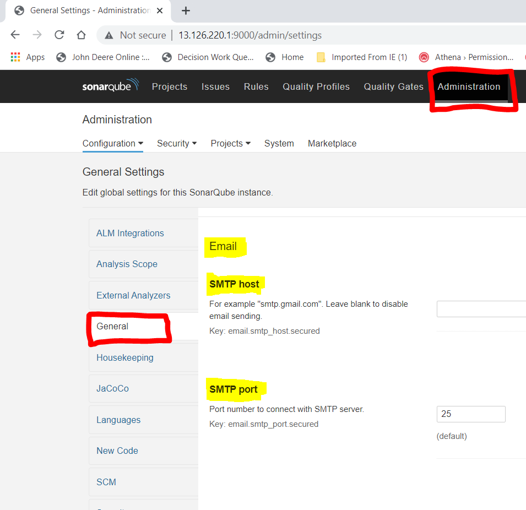Go to Quality Profiles in top navigation
The image size is (526, 510).
click(x=316, y=86)
